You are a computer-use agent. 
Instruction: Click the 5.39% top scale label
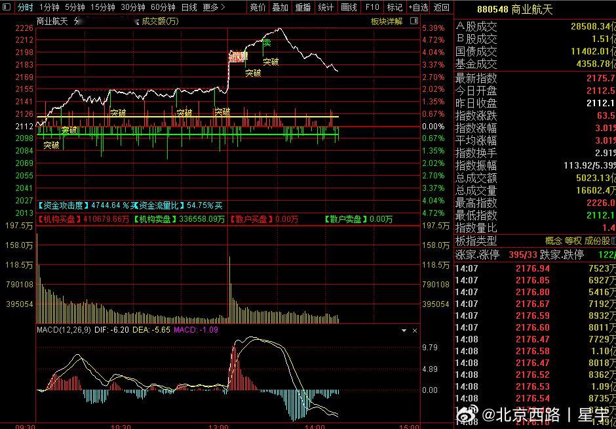[433, 28]
